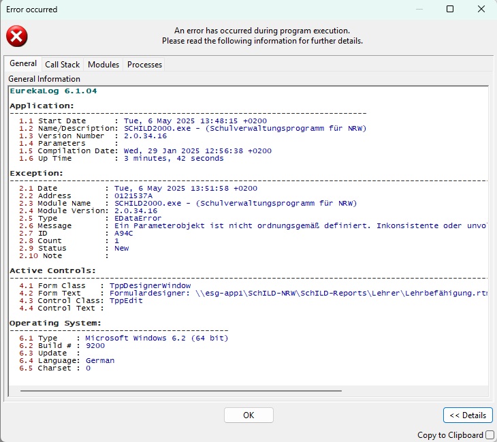The width and height of the screenshot is (497, 442).
Task: Click the EDataError type value
Action: coord(138,218)
